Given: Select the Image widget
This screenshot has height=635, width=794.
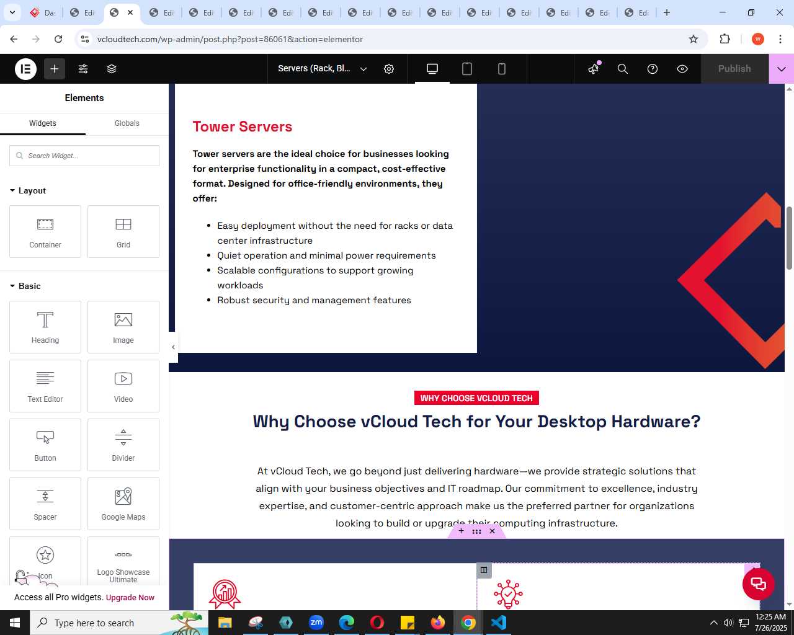Looking at the screenshot, I should pos(123,327).
